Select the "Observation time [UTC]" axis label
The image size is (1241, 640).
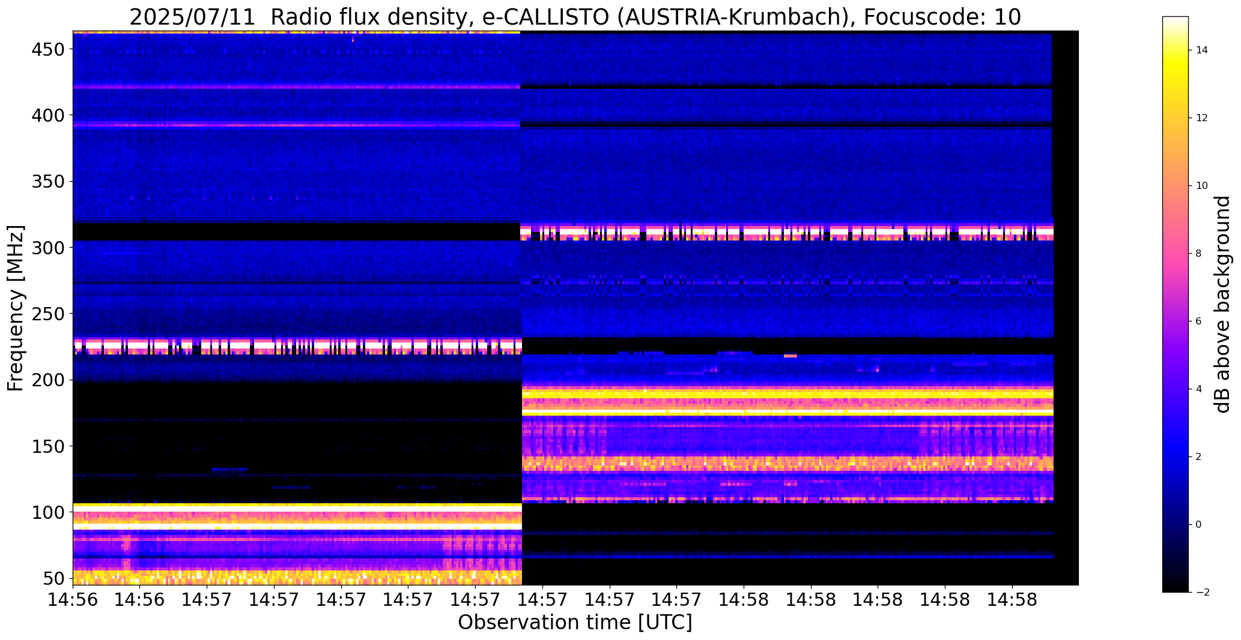point(575,622)
